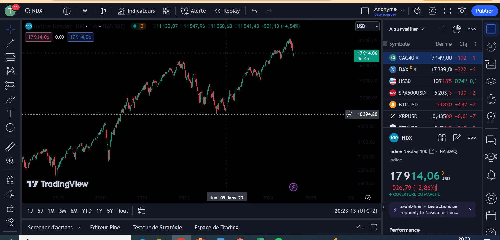Viewport: 500px width, 240px height.
Task: Open the quick search icon
Action: (418, 11)
